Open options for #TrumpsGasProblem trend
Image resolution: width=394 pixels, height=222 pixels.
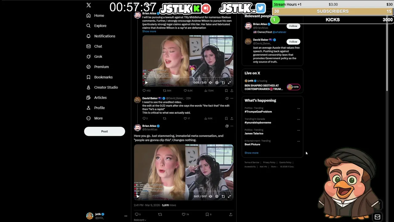(298, 109)
